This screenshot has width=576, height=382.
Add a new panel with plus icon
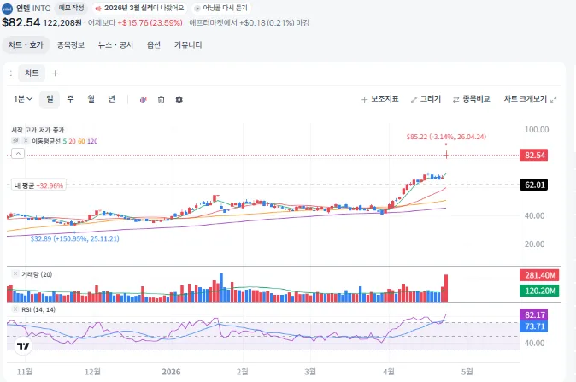(55, 73)
